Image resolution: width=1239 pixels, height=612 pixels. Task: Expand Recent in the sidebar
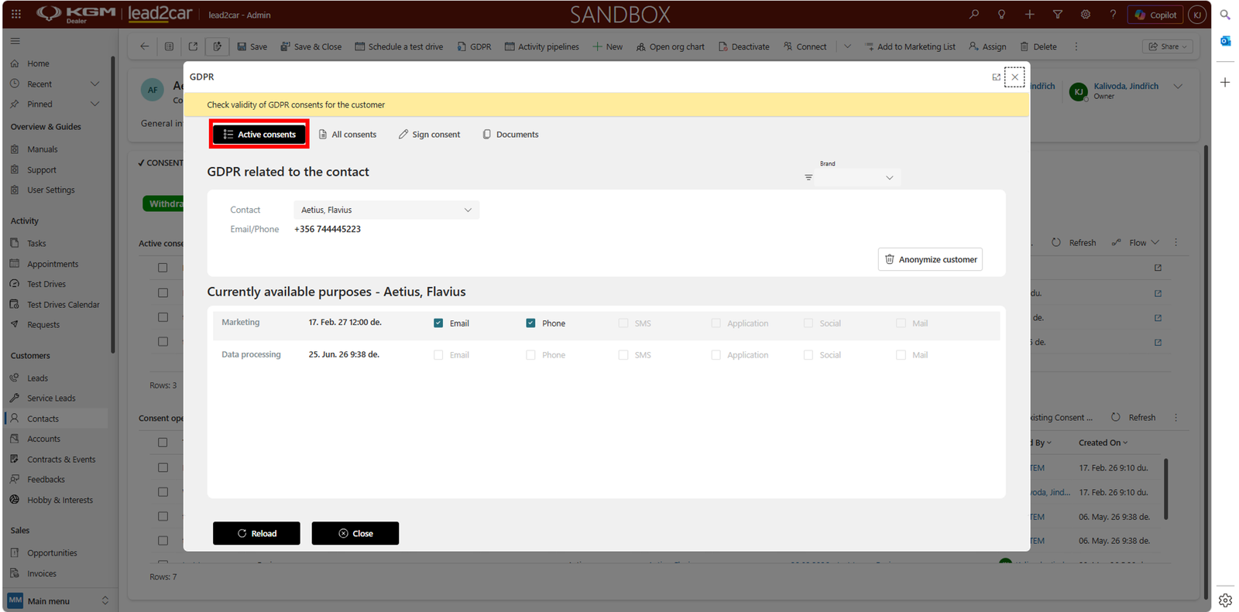click(95, 84)
